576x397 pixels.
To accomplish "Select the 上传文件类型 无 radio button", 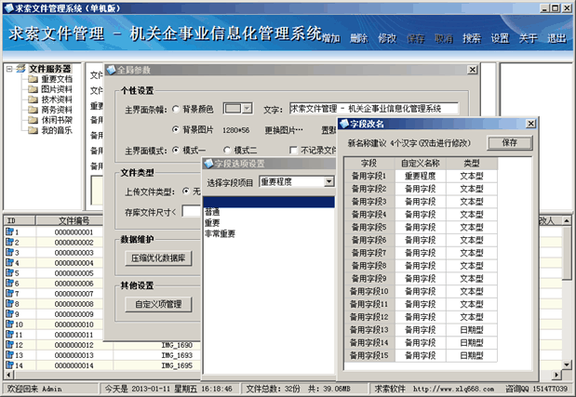I will point(186,192).
